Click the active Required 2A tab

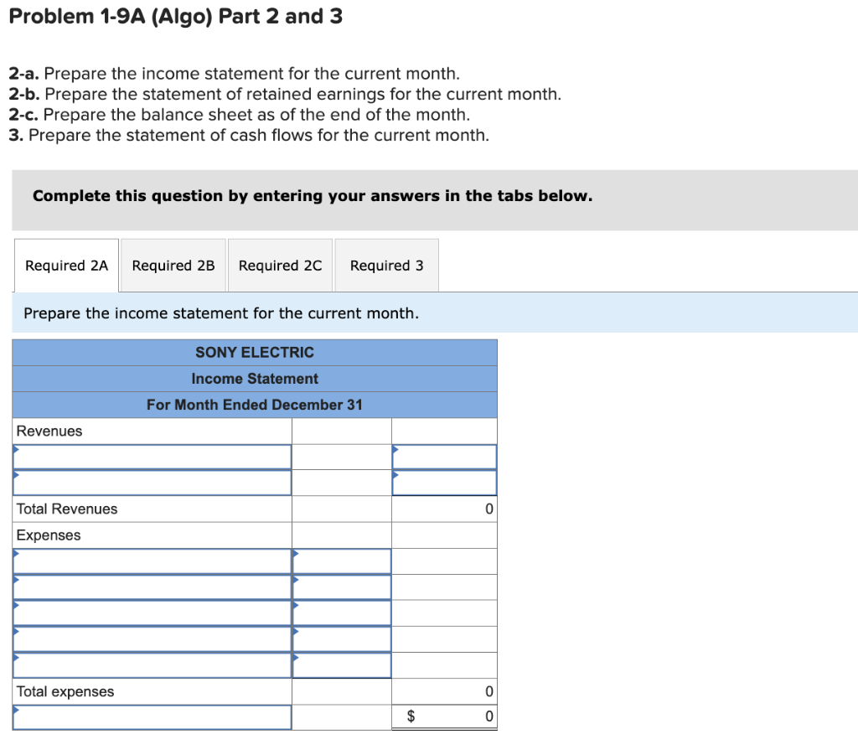click(x=66, y=265)
